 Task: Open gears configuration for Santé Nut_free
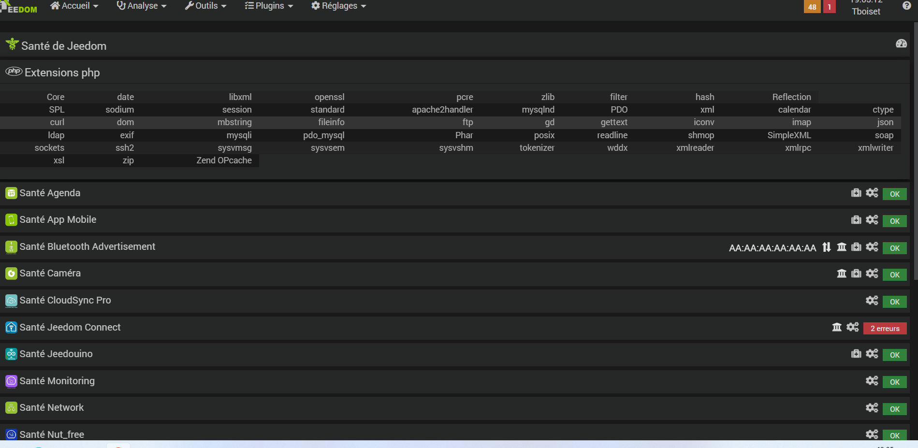point(872,434)
